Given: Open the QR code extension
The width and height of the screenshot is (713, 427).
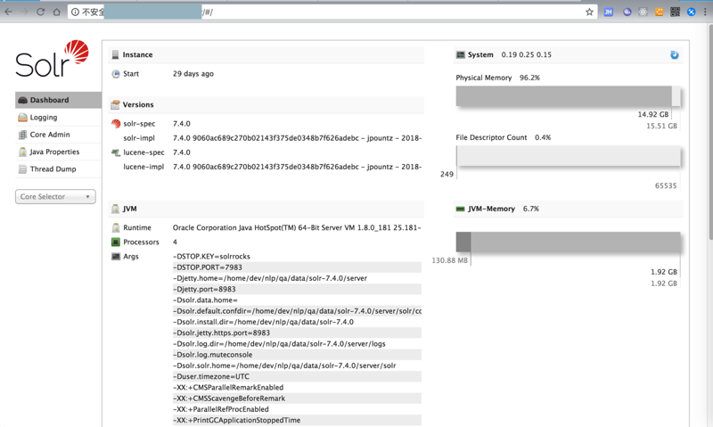Looking at the screenshot, I should 675,12.
